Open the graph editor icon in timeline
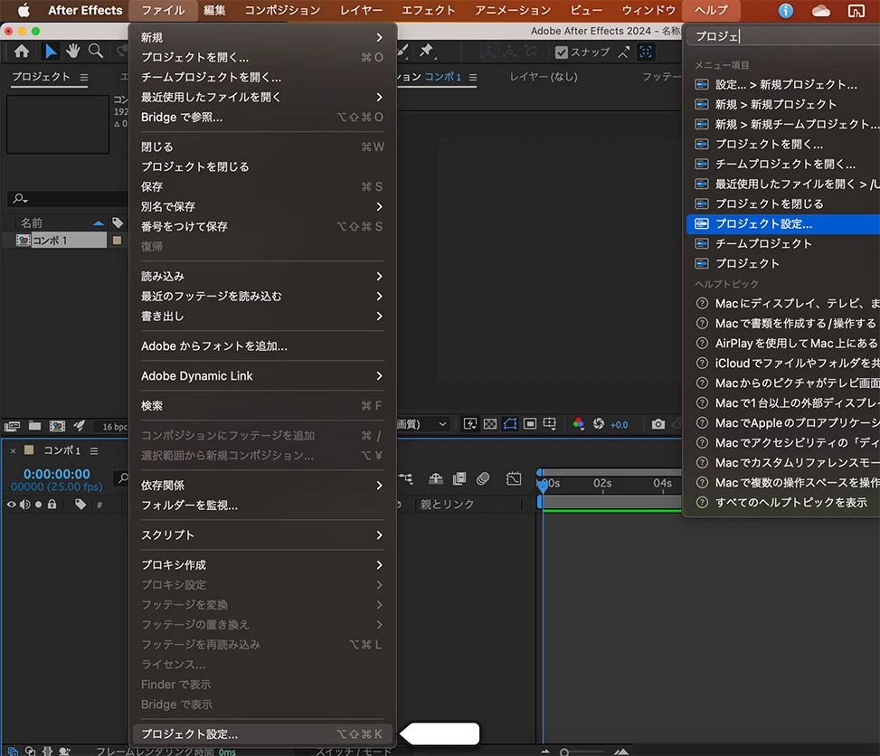This screenshot has width=880, height=756. pos(514,478)
